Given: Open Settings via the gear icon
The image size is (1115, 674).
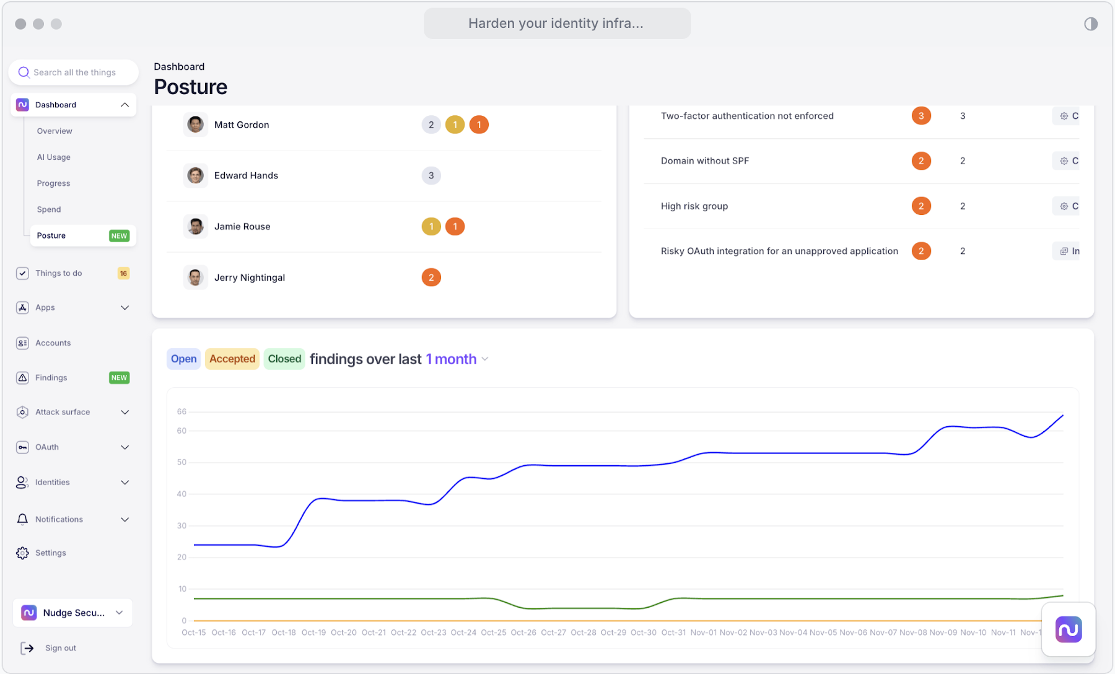Looking at the screenshot, I should click(22, 553).
